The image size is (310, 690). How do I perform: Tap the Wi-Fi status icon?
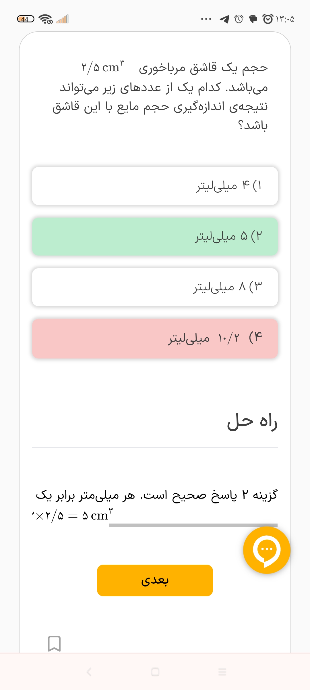click(x=46, y=19)
